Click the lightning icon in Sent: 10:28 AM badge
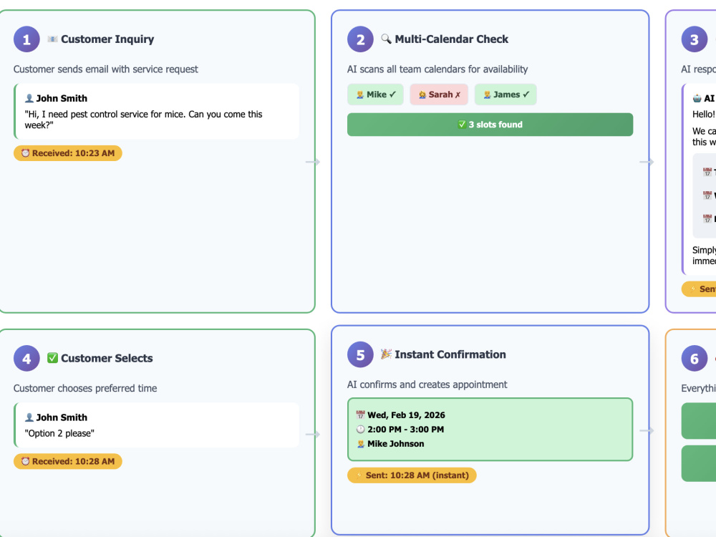 (359, 475)
